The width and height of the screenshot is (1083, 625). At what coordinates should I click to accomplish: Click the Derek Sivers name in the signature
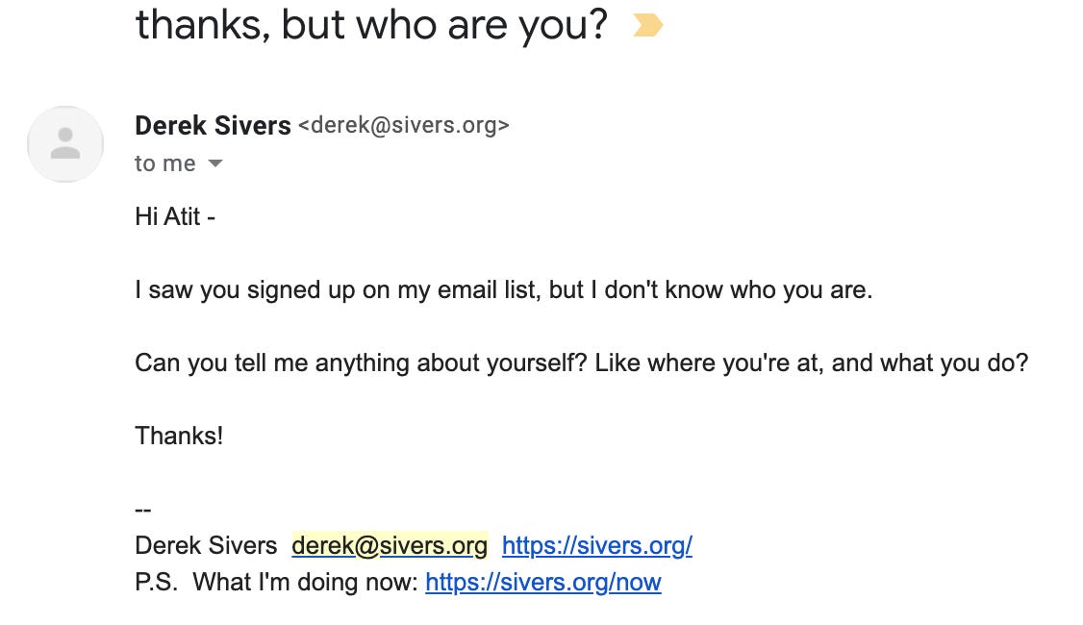click(206, 546)
